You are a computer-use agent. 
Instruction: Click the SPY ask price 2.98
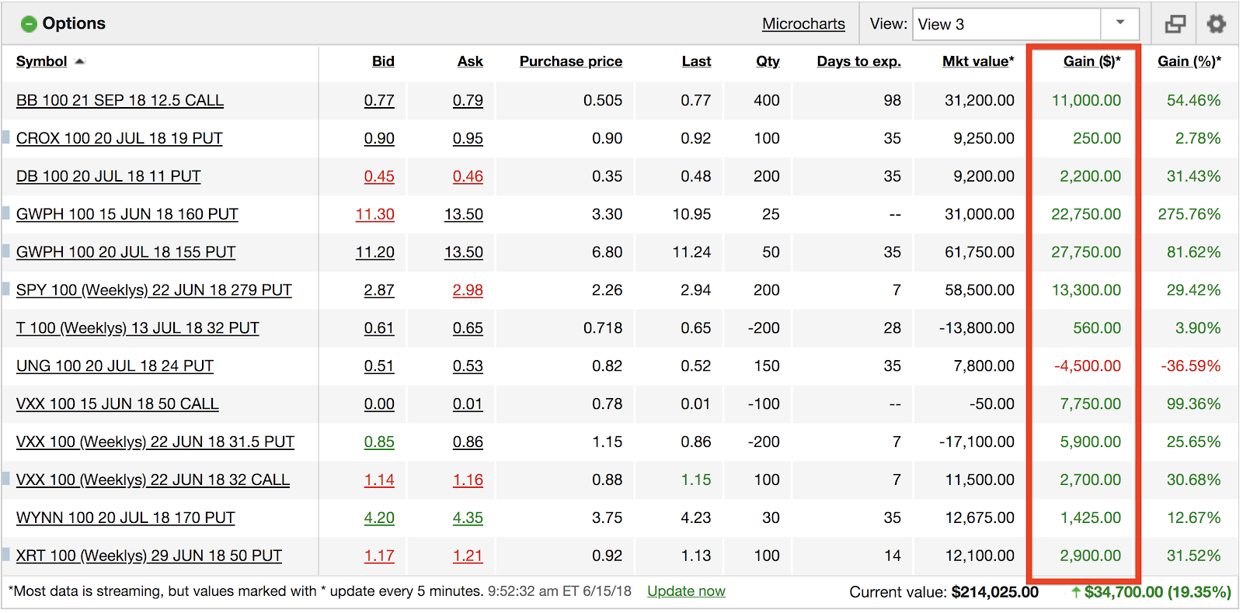(x=468, y=290)
